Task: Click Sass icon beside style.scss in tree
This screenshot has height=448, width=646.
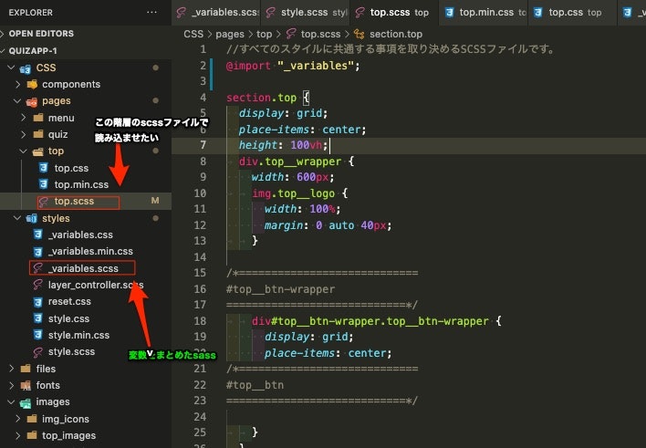Action: [37, 352]
